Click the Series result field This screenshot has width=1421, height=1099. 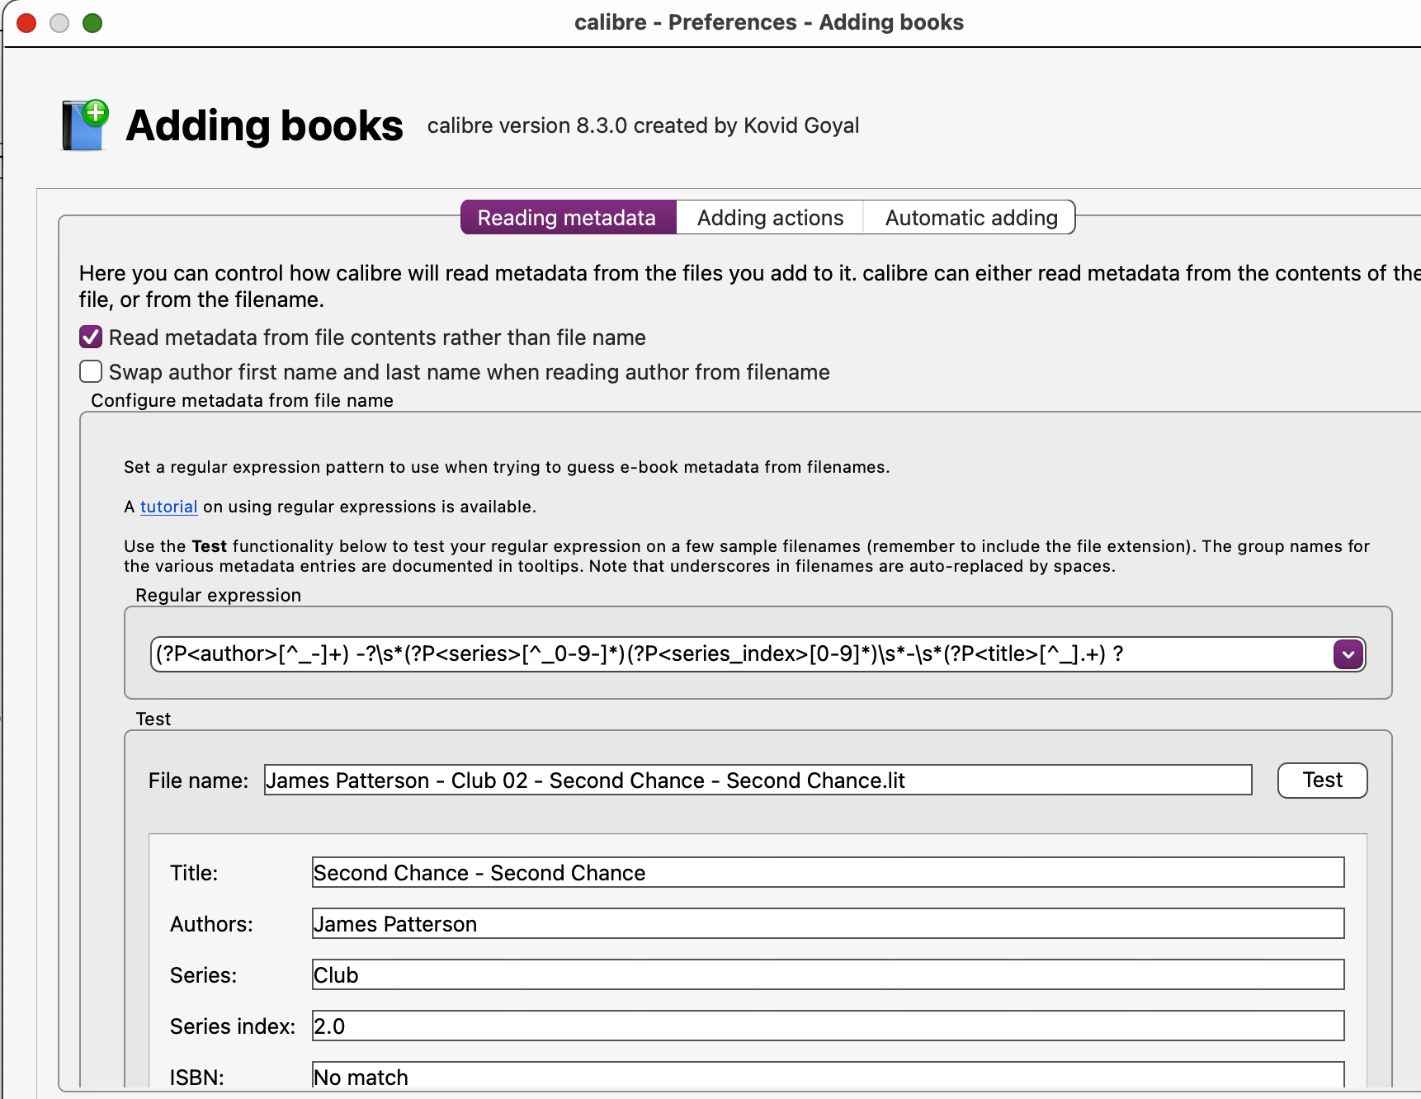point(828,975)
